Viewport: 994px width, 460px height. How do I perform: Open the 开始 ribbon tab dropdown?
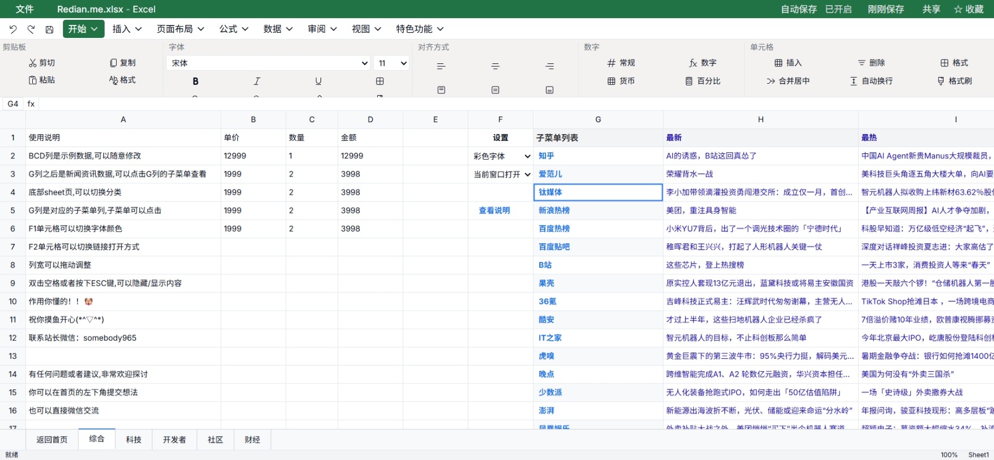(x=84, y=29)
